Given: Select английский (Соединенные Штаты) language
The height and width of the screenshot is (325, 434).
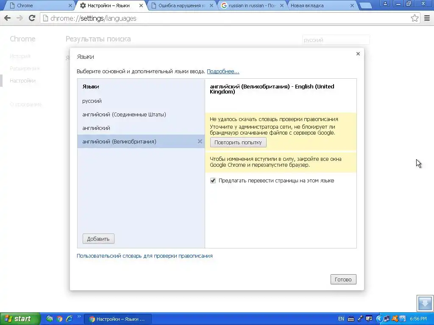Looking at the screenshot, I should 141,114.
